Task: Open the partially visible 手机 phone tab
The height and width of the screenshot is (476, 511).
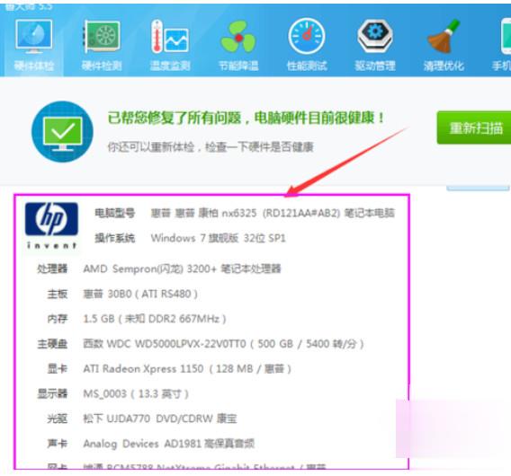Action: point(501,45)
